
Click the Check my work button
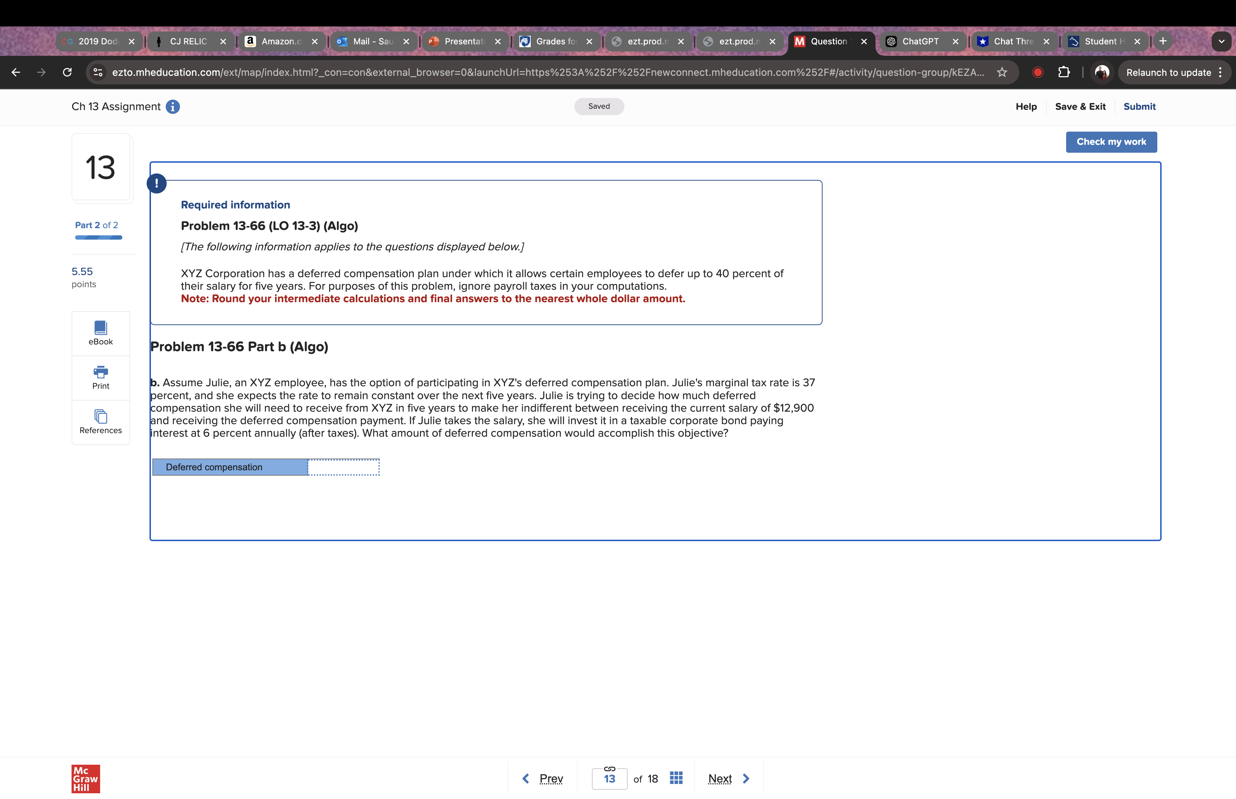coord(1112,142)
